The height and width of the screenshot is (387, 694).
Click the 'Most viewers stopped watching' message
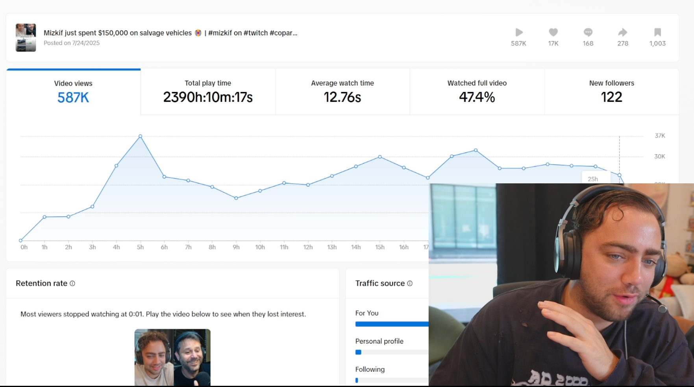pyautogui.click(x=163, y=314)
